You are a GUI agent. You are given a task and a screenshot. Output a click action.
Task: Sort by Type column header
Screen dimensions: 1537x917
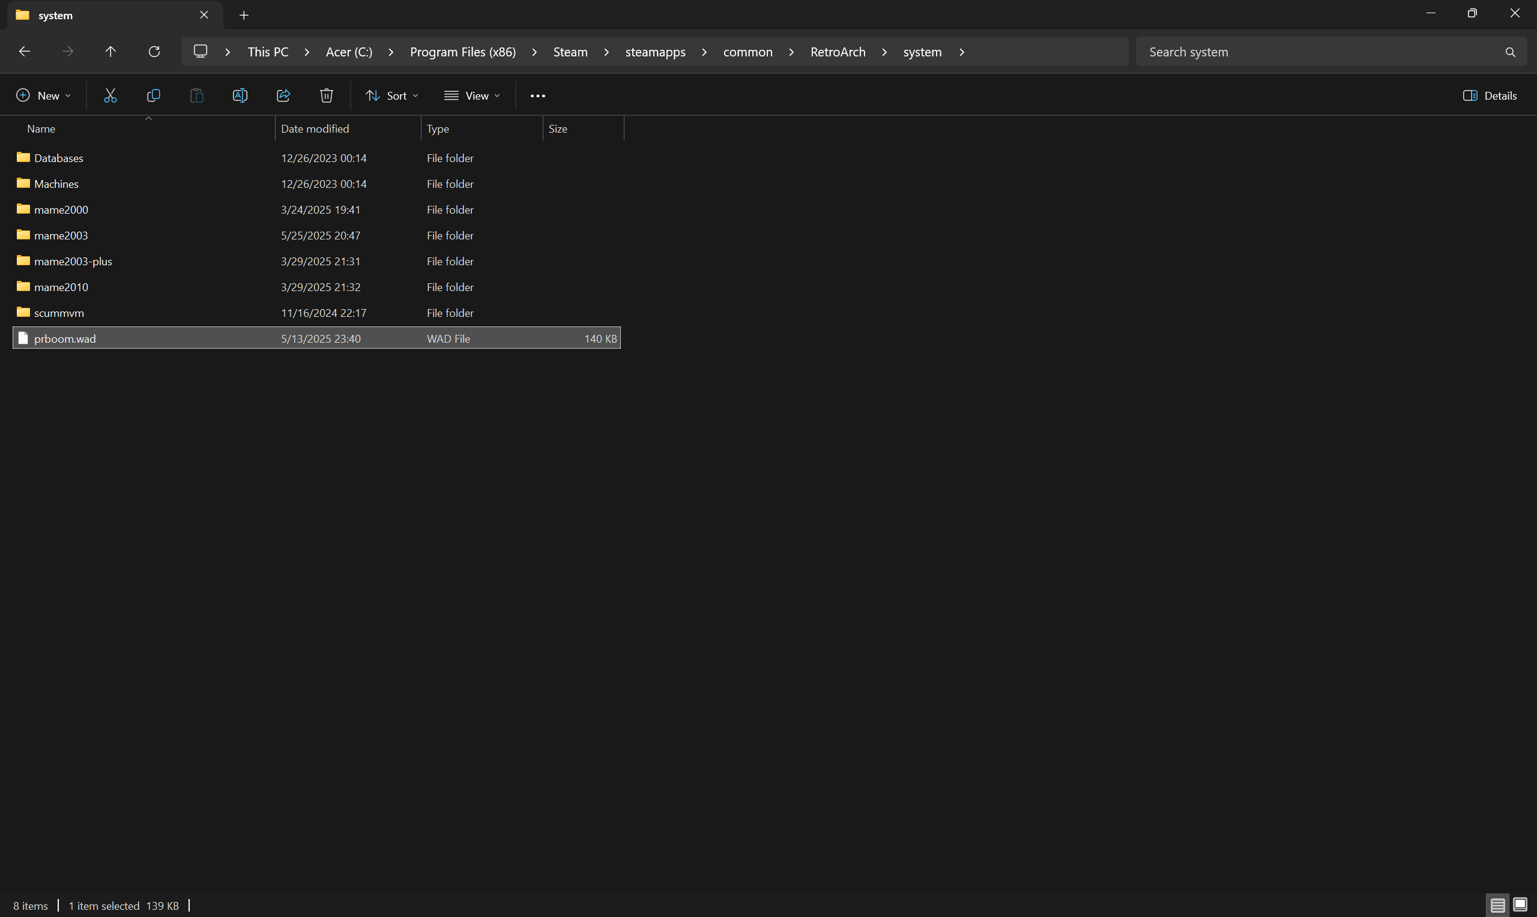coord(482,128)
